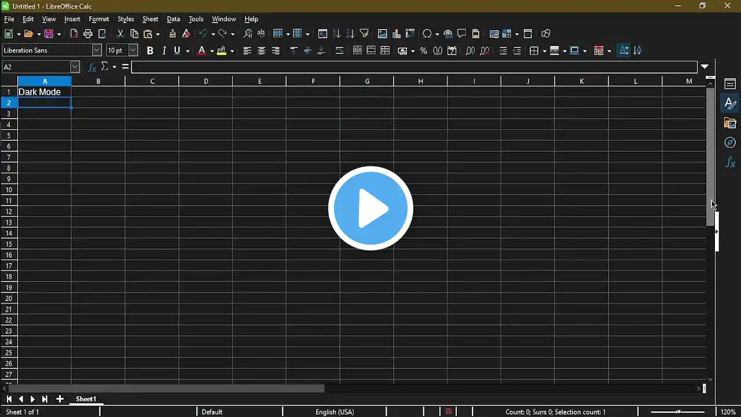Open the Gallery panel in the sidebar
The height and width of the screenshot is (417, 741).
click(730, 123)
